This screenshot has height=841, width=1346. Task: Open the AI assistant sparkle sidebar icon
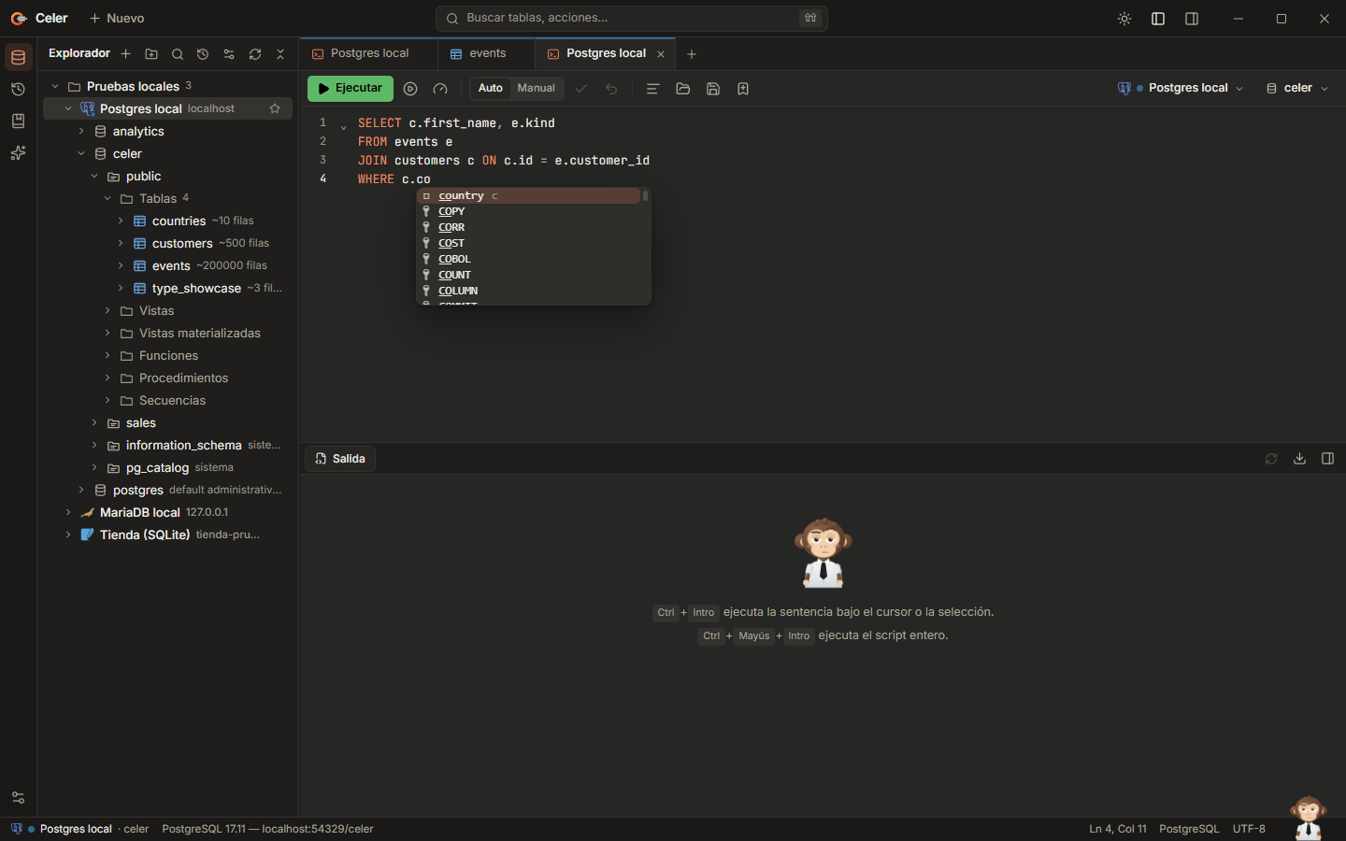pos(18,153)
